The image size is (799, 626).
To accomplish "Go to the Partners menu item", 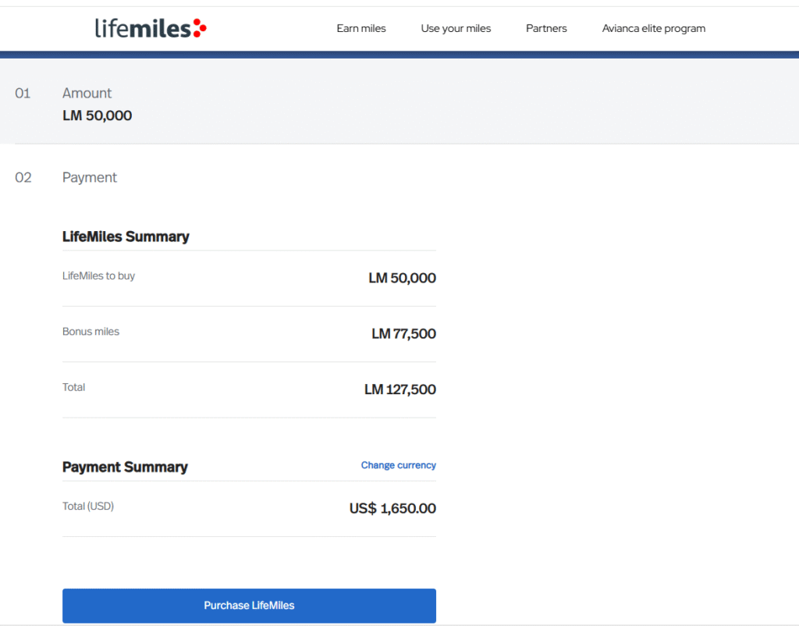I will pyautogui.click(x=546, y=29).
